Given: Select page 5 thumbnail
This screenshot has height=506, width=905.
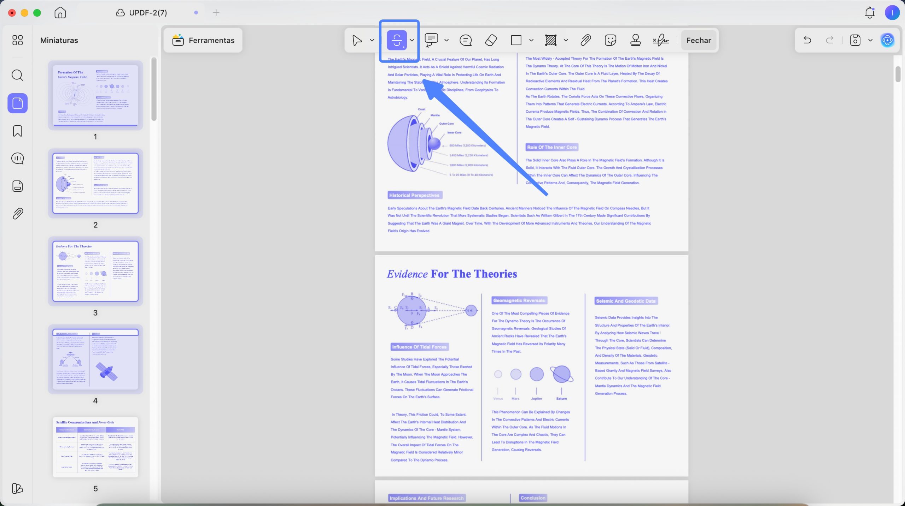Looking at the screenshot, I should tap(95, 447).
